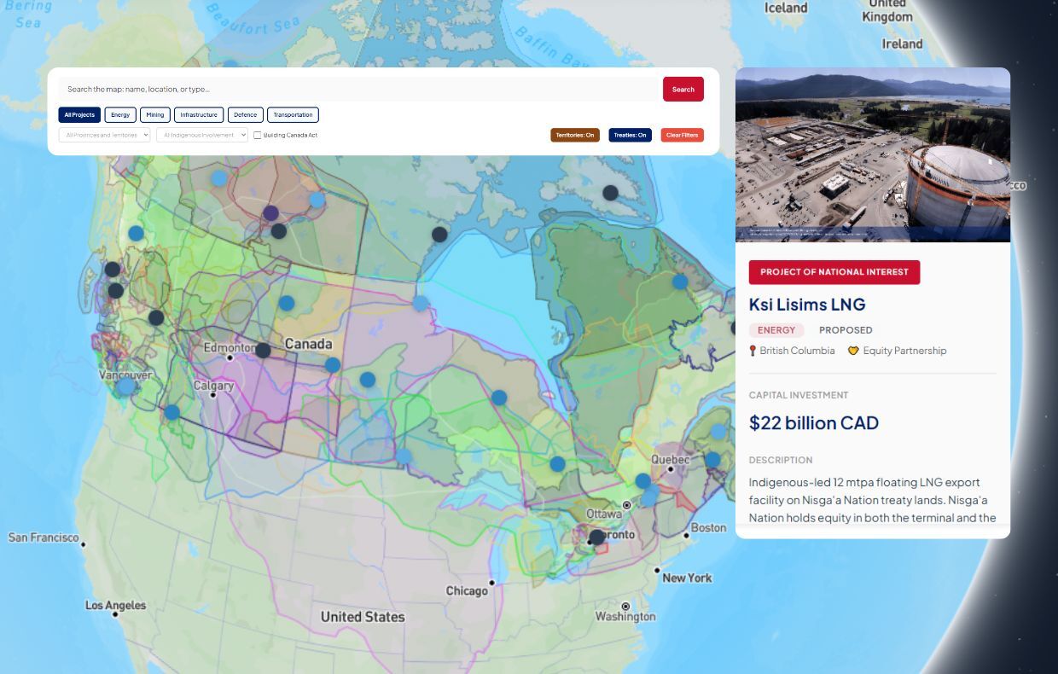The image size is (1058, 674).
Task: Click the Ottawa city label on map
Action: [x=604, y=514]
